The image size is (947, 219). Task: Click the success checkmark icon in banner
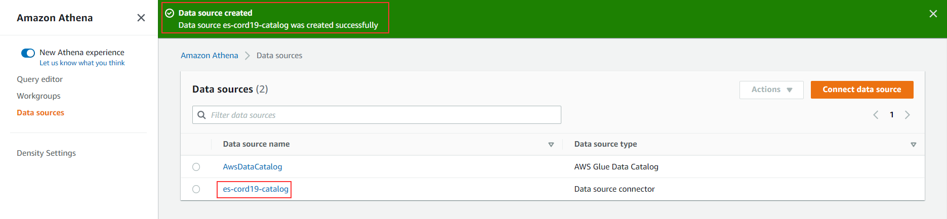170,13
